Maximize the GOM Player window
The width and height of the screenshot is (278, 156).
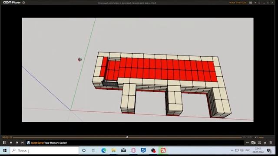(268, 3)
